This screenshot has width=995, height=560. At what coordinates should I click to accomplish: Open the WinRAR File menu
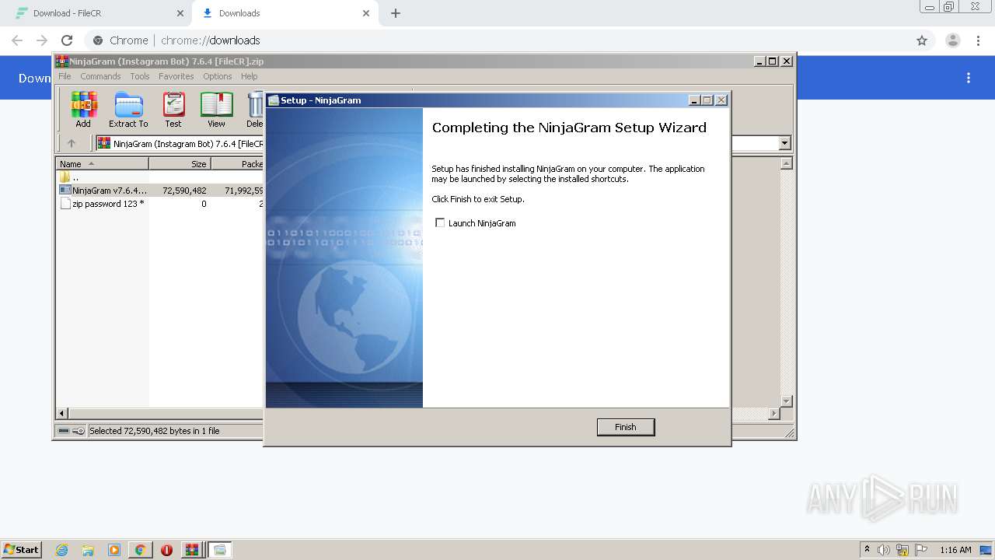pos(65,76)
